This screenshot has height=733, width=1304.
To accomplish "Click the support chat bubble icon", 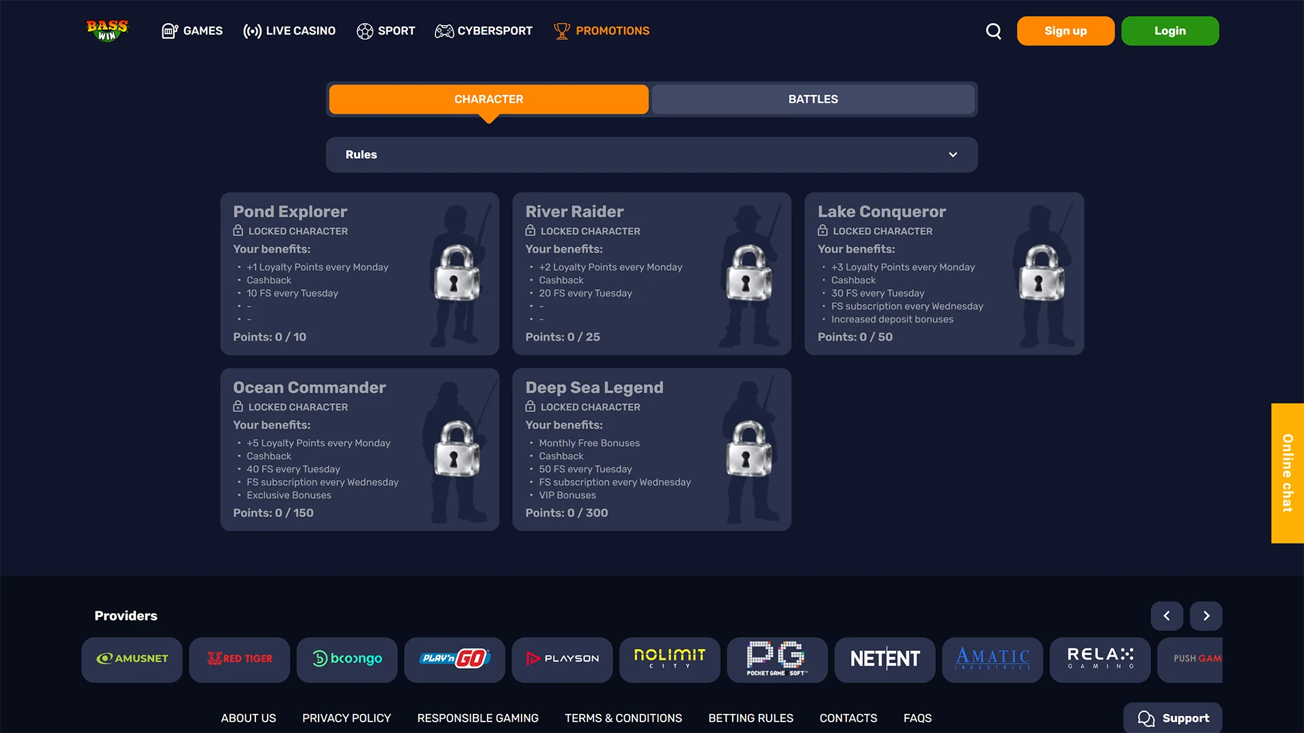I will [x=1146, y=718].
